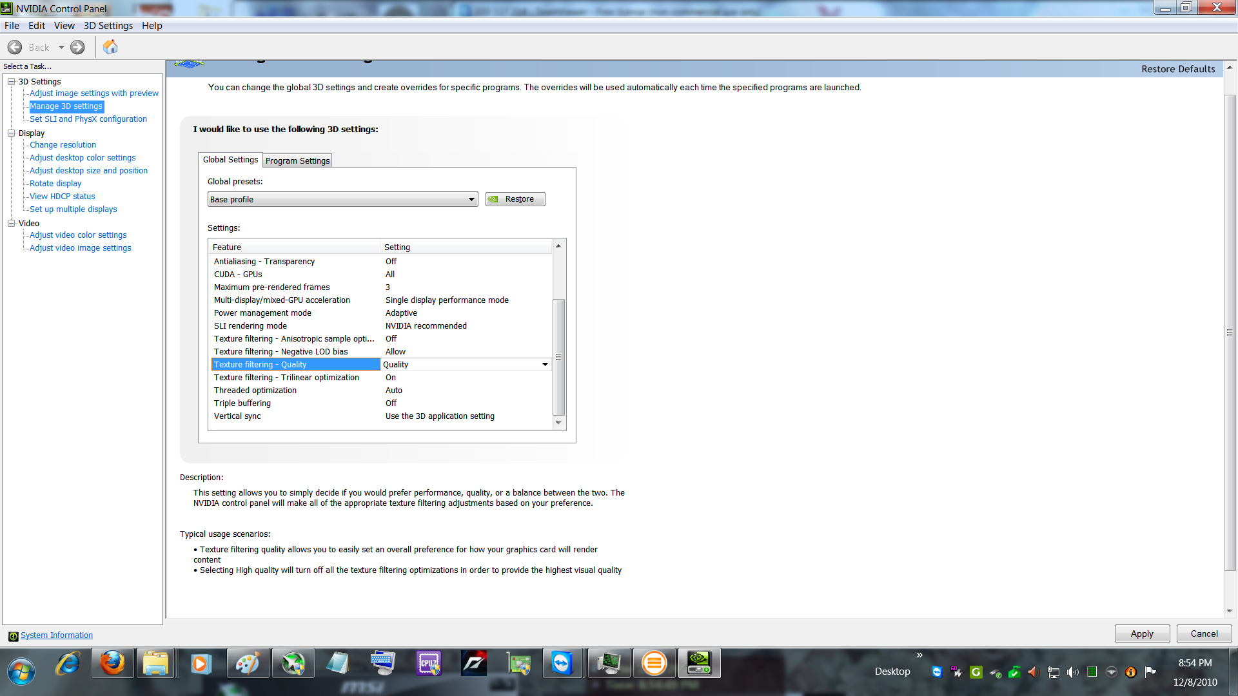This screenshot has height=696, width=1238.
Task: Open View HDCP status task
Action: pos(63,197)
